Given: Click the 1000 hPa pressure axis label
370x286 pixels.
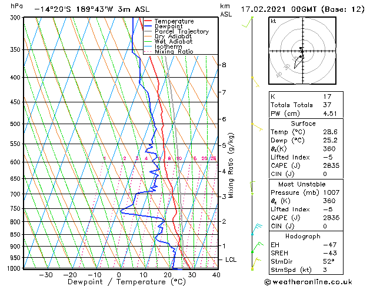Looking at the screenshot, I should 15,268.
